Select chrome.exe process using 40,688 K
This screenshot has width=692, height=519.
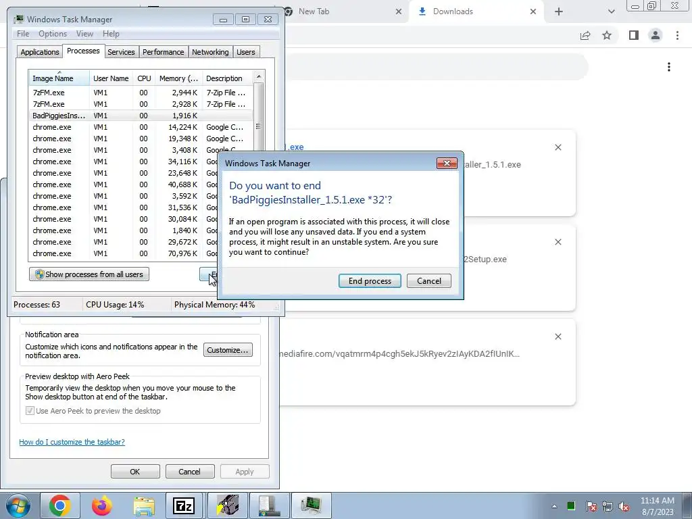(123, 184)
